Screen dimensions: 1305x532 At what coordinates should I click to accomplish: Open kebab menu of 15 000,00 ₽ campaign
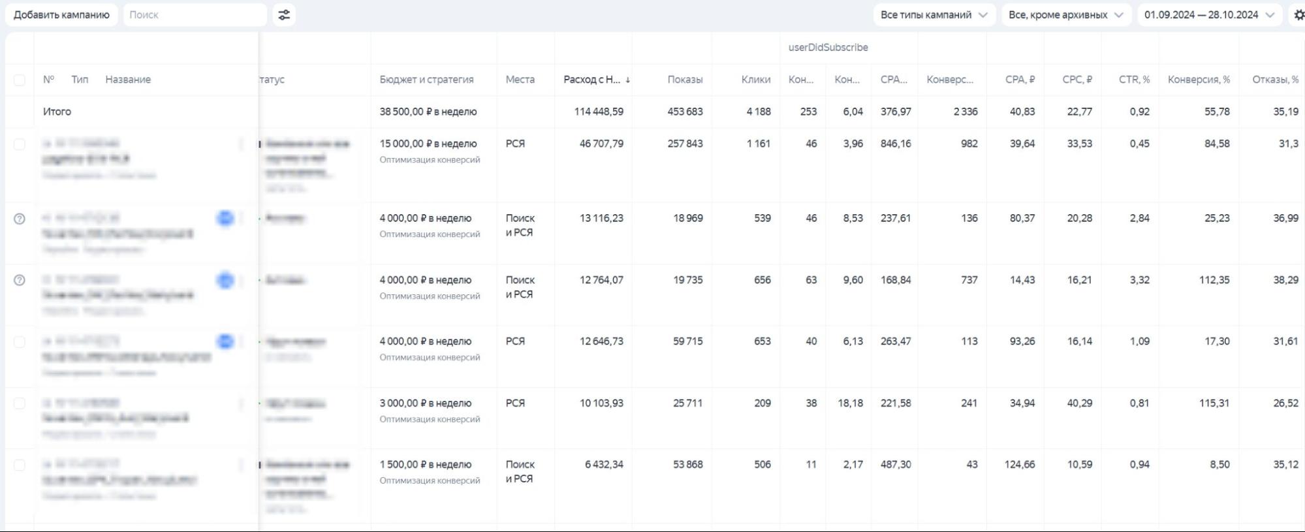242,144
